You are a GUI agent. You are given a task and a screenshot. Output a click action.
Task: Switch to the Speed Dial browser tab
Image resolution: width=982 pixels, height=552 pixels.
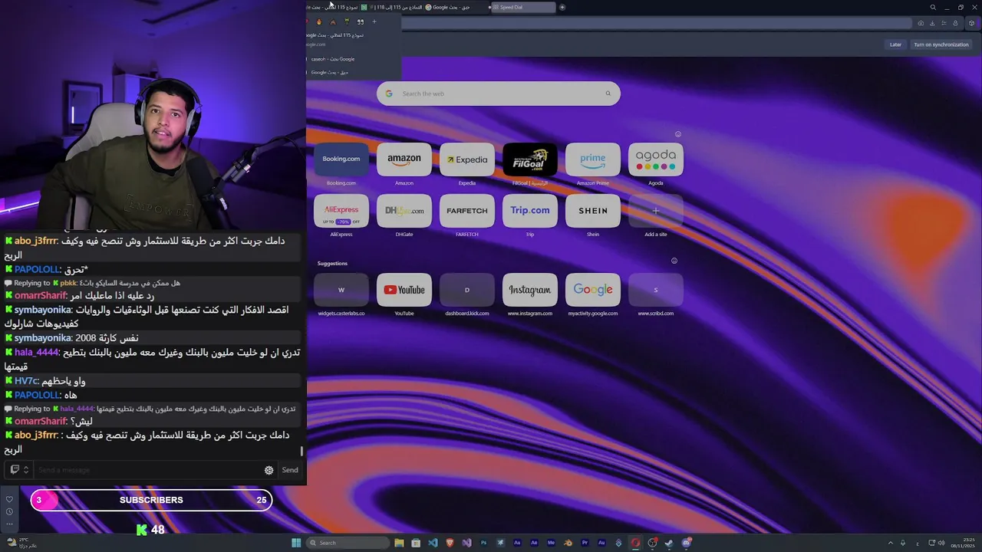pyautogui.click(x=522, y=7)
